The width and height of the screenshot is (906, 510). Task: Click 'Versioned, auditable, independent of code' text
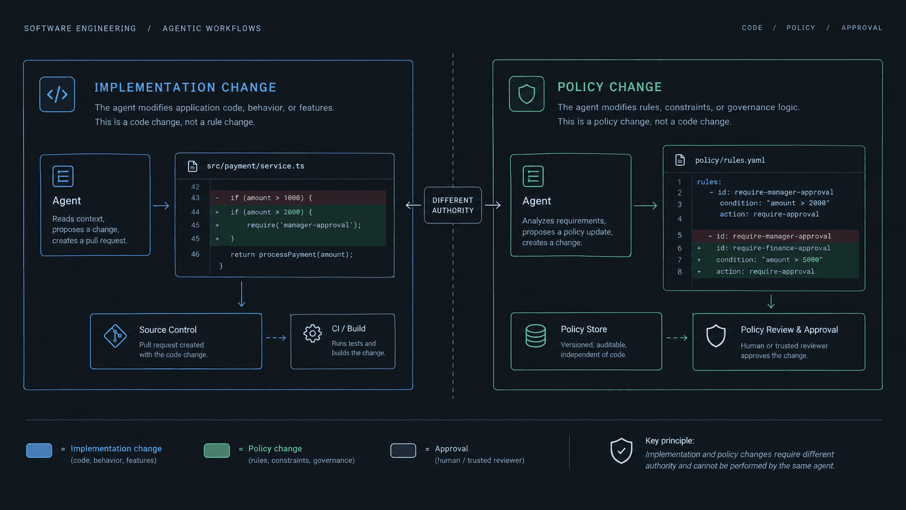pos(594,350)
